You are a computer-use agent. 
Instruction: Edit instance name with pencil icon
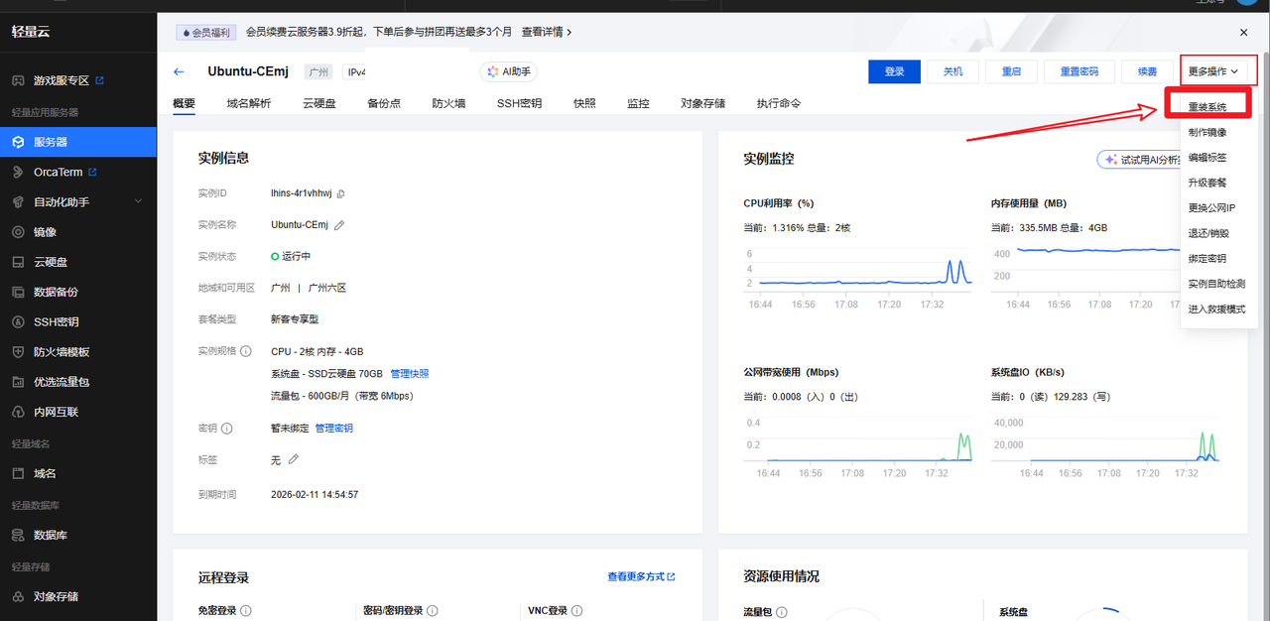click(339, 225)
